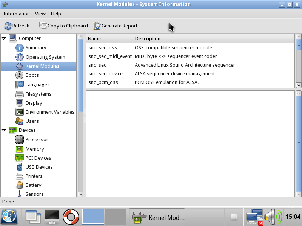Select the Battery icon in sidebar
Screen dimensions: 302x226
20,185
